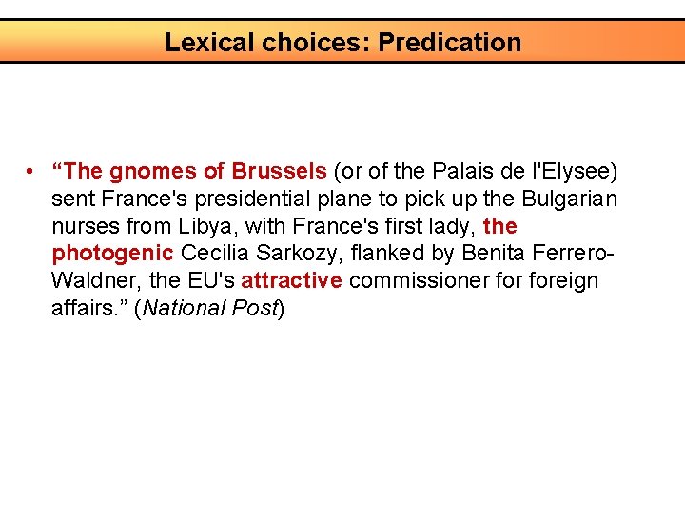This screenshot has height=513, width=685.
Task: Click the word "Waldner," at the line start
Action: (96, 281)
